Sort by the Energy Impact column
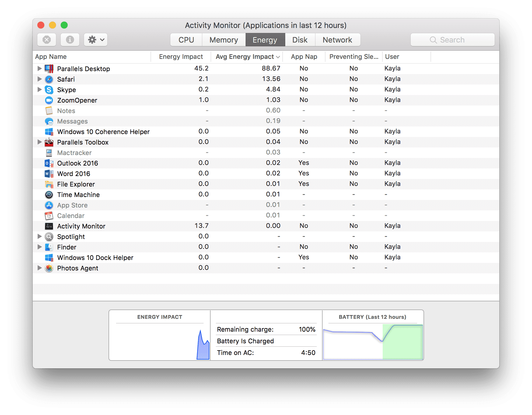 click(181, 57)
